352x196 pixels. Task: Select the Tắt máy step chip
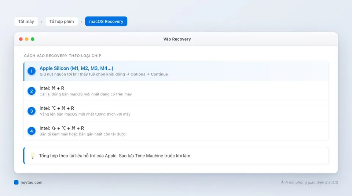click(26, 21)
